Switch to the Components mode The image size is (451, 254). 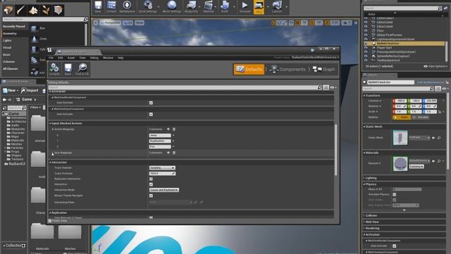tap(288, 69)
